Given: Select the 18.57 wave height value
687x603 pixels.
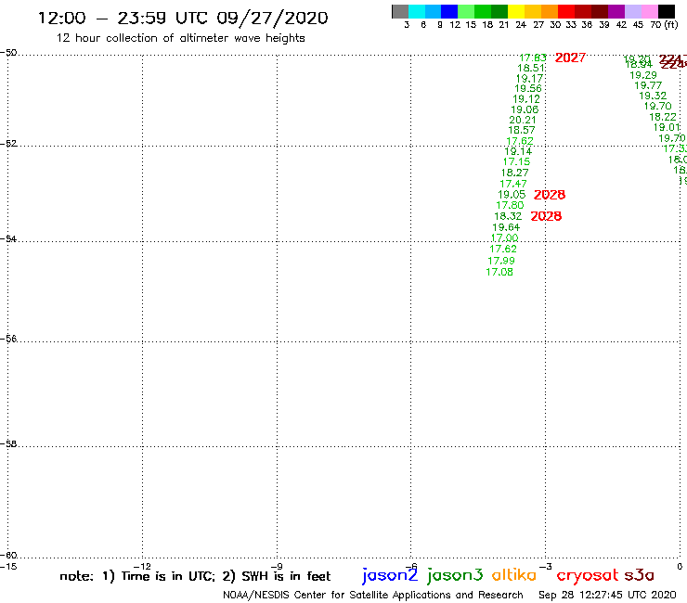Looking at the screenshot, I should coord(522,130).
